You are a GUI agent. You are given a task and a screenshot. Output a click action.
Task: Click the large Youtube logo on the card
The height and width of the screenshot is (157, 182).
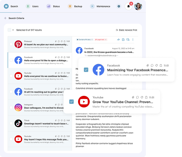coord(84,102)
